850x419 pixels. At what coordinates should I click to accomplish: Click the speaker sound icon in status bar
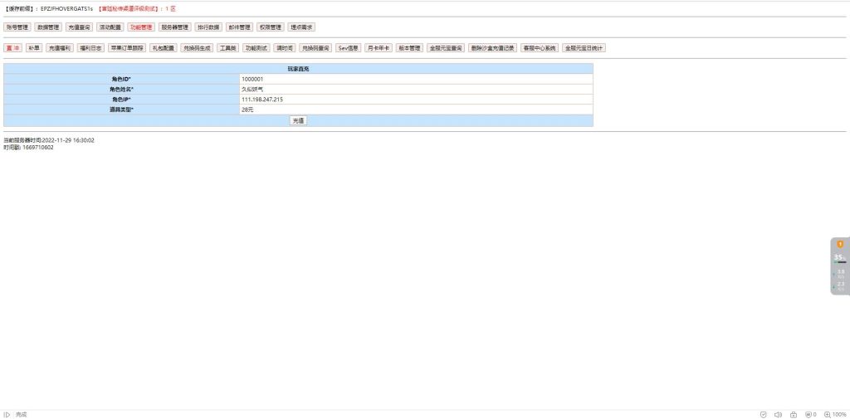[778, 414]
